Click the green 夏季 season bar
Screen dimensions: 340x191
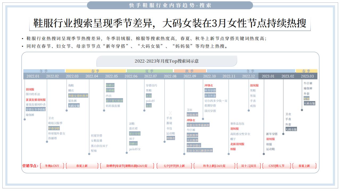coord(150,71)
